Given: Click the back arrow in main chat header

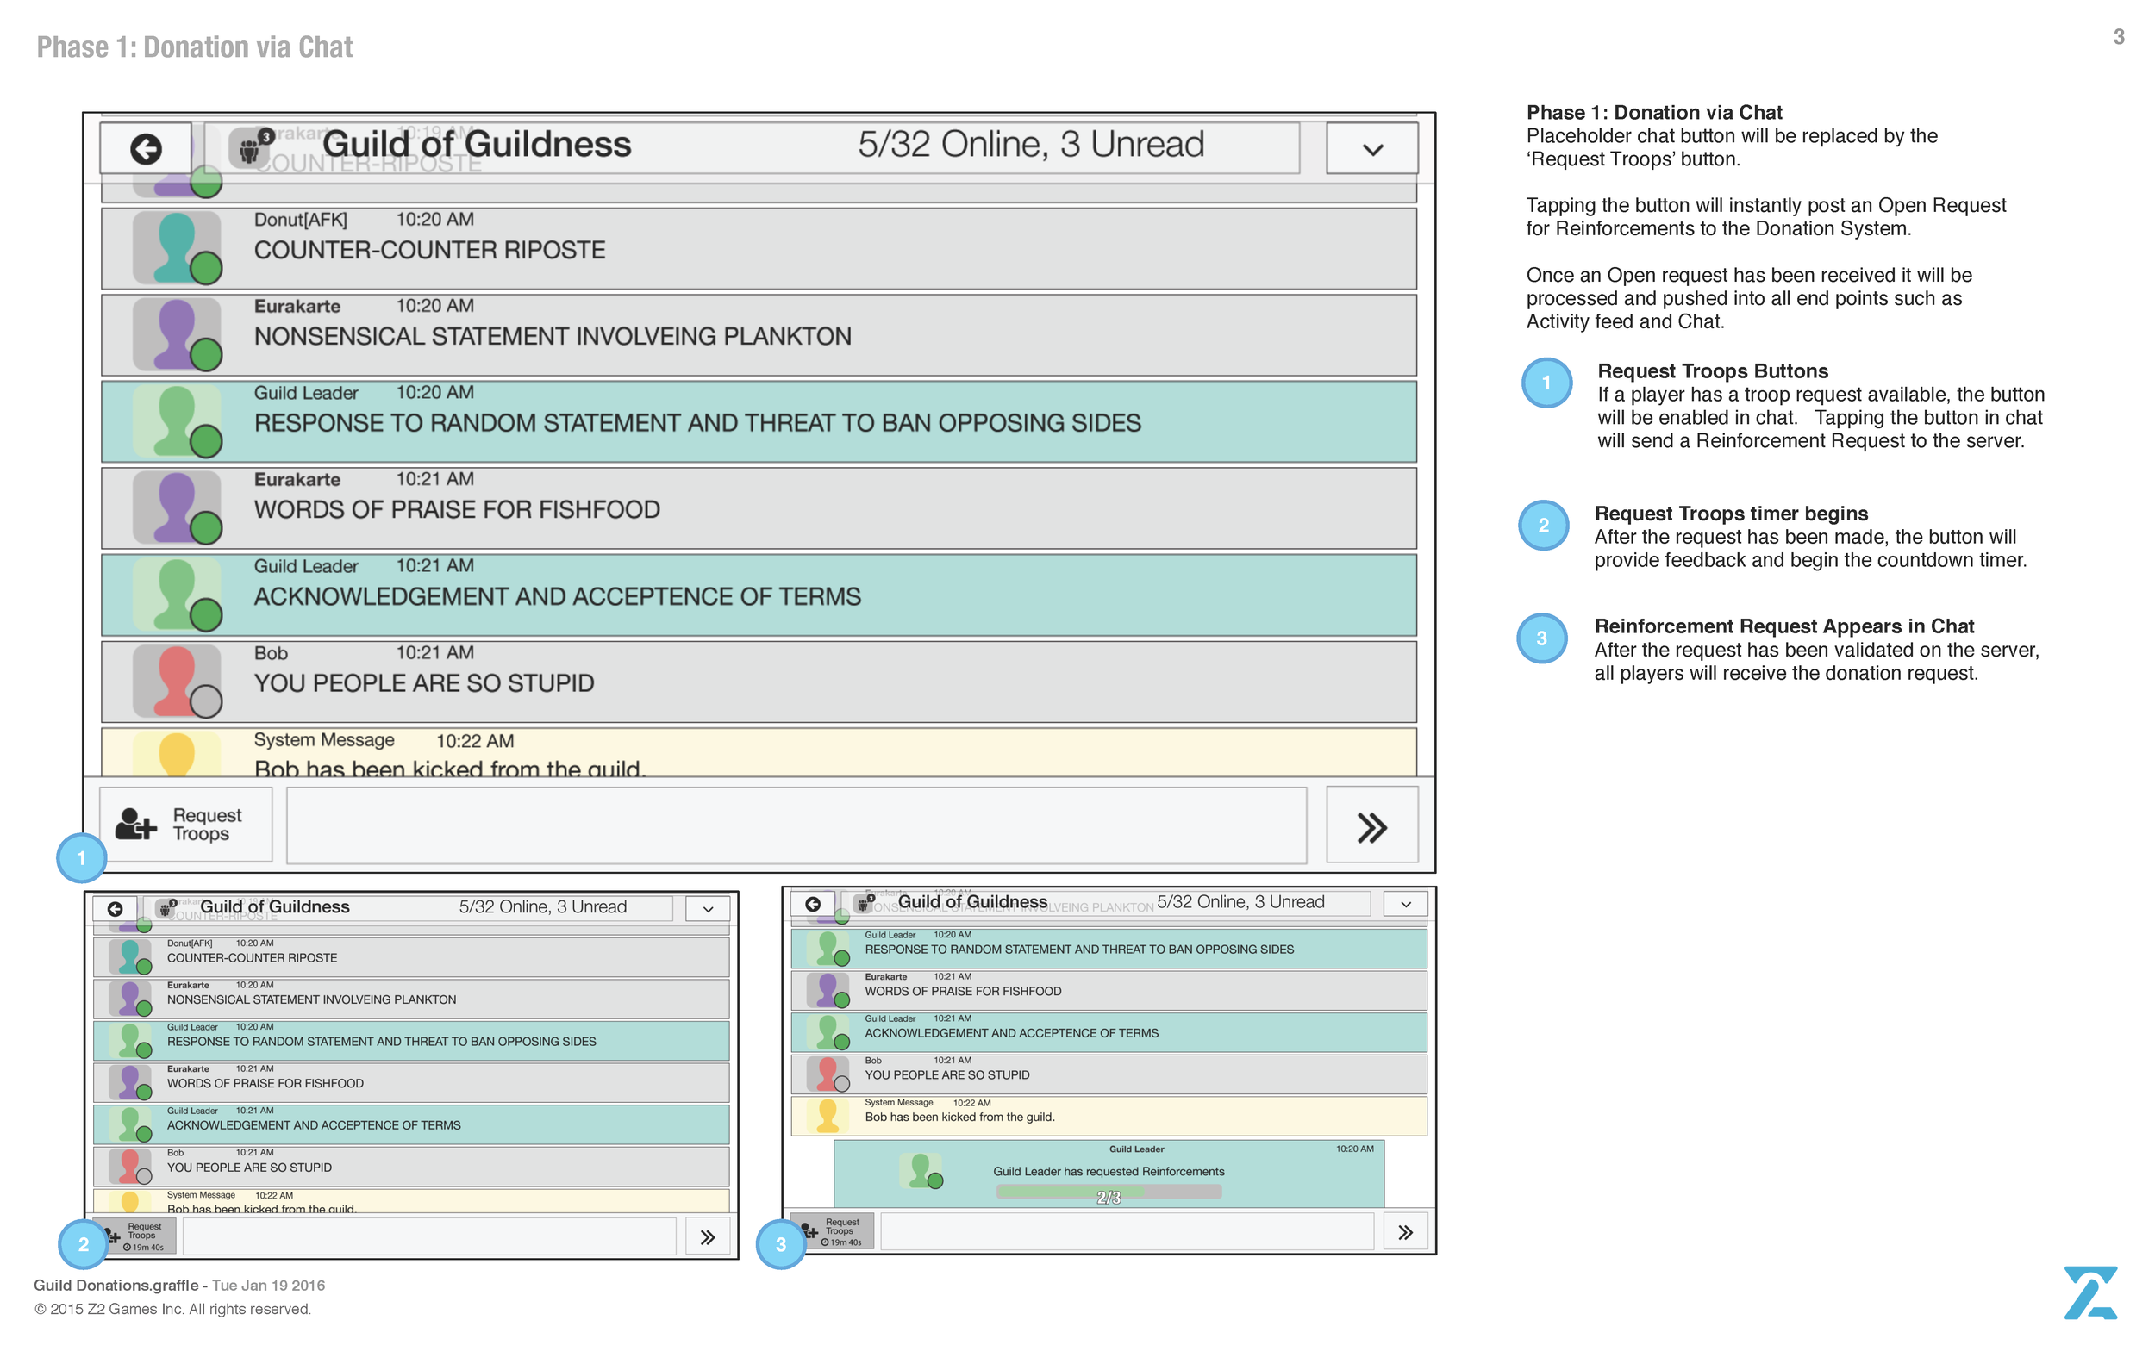Looking at the screenshot, I should [146, 148].
